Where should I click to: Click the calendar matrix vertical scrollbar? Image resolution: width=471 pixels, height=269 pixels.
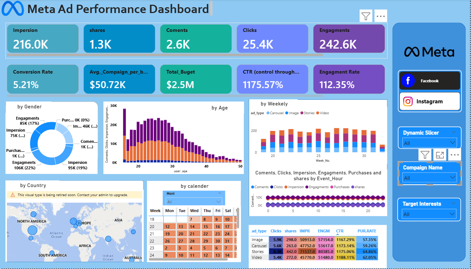pos(238,218)
